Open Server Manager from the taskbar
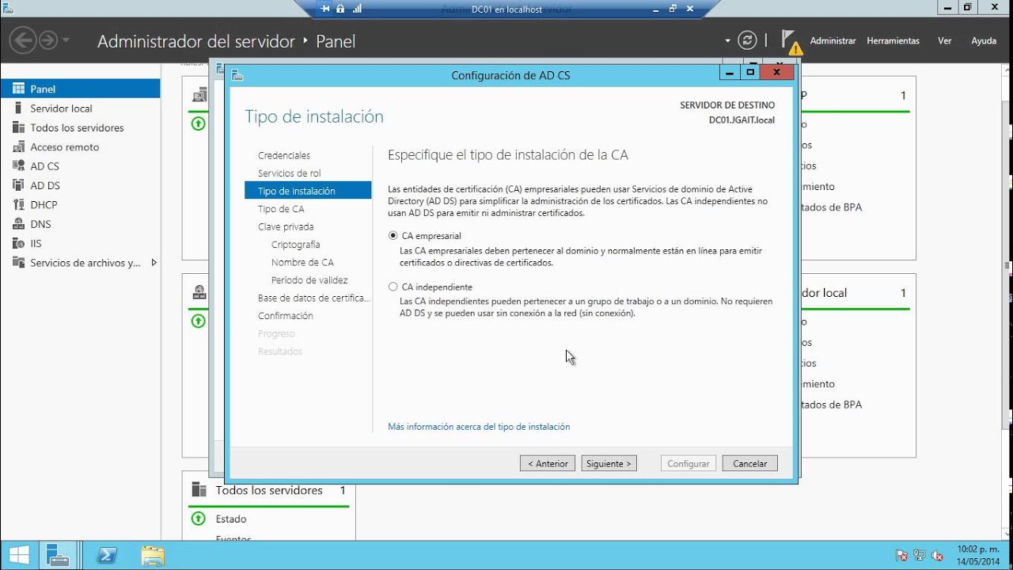The image size is (1013, 570). (x=58, y=555)
